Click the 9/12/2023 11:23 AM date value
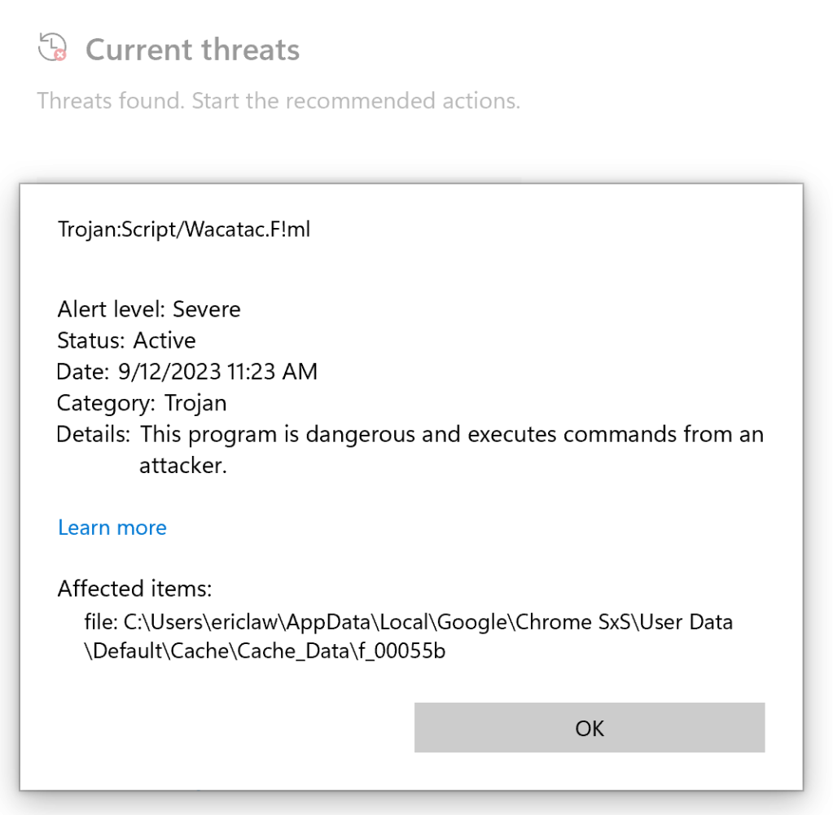 pyautogui.click(x=217, y=372)
